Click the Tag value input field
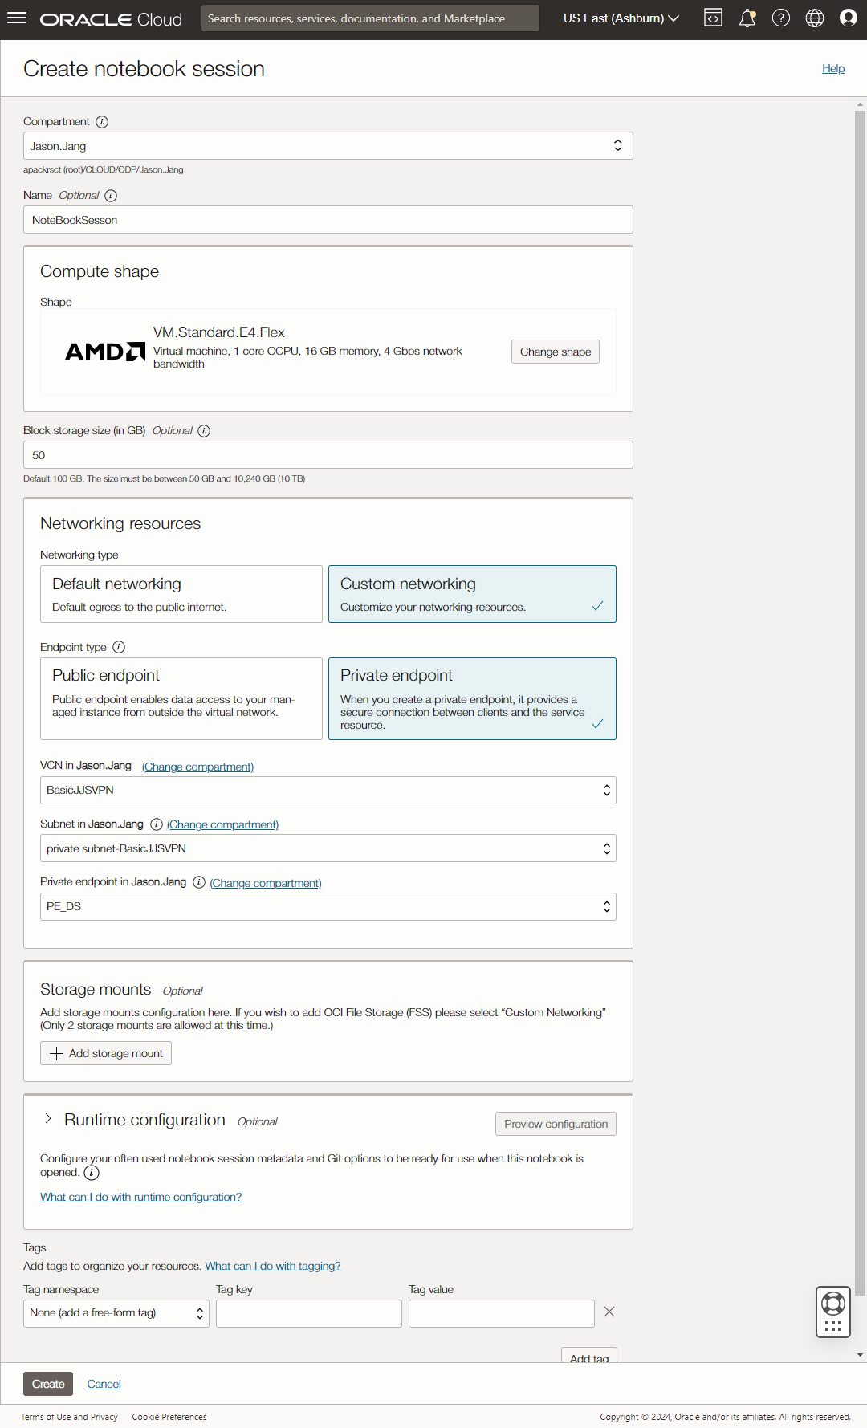This screenshot has height=1428, width=867. [x=502, y=1313]
